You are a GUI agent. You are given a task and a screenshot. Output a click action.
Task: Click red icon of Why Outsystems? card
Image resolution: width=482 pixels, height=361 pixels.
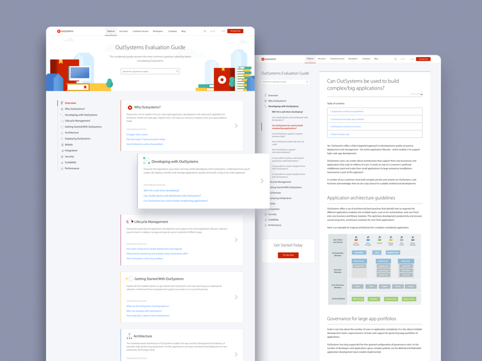(130, 107)
